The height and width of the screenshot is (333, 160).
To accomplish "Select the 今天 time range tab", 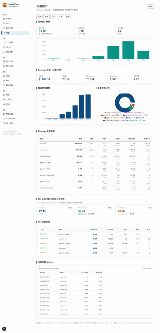I will click(40, 17).
